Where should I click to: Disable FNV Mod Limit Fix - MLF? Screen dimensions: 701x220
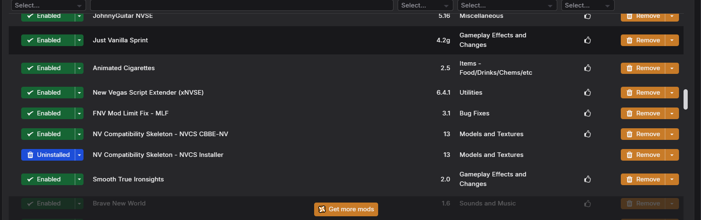click(48, 113)
